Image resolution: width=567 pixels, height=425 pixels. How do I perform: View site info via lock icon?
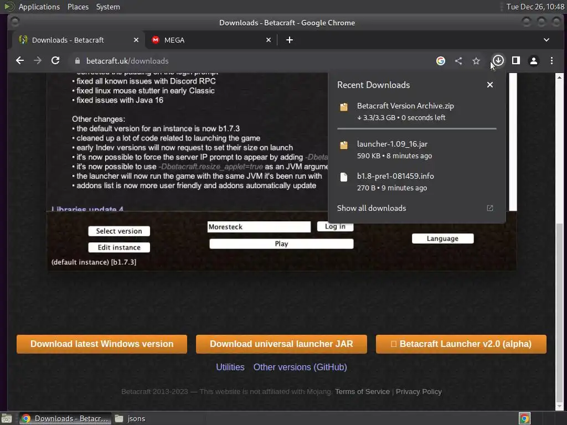click(x=77, y=61)
